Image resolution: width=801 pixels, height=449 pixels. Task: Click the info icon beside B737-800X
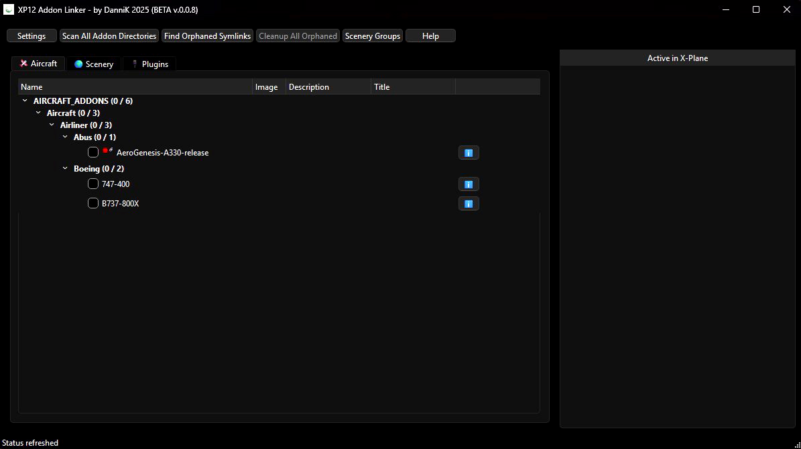(469, 203)
